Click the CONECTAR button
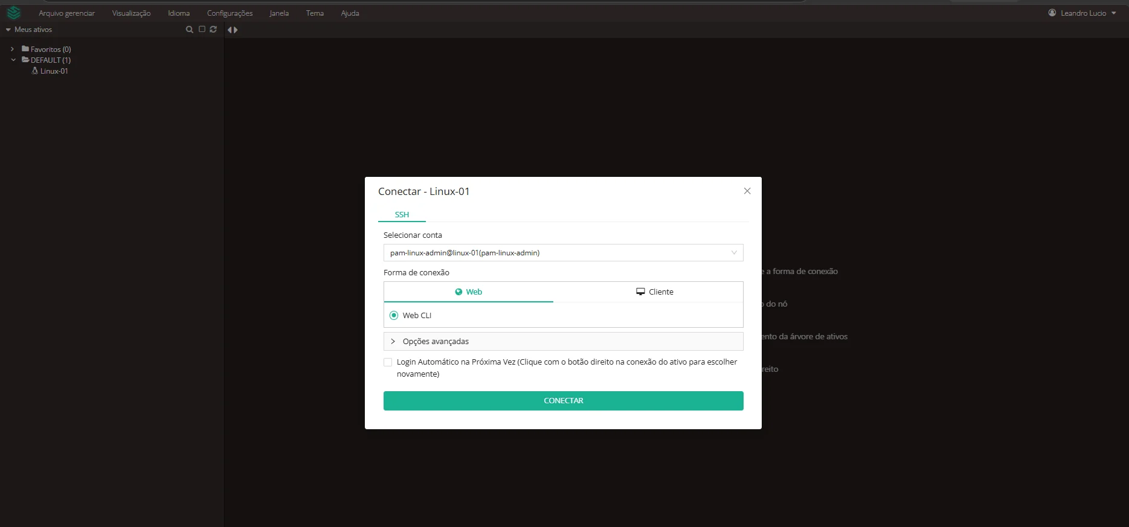This screenshot has width=1129, height=527. (x=563, y=401)
